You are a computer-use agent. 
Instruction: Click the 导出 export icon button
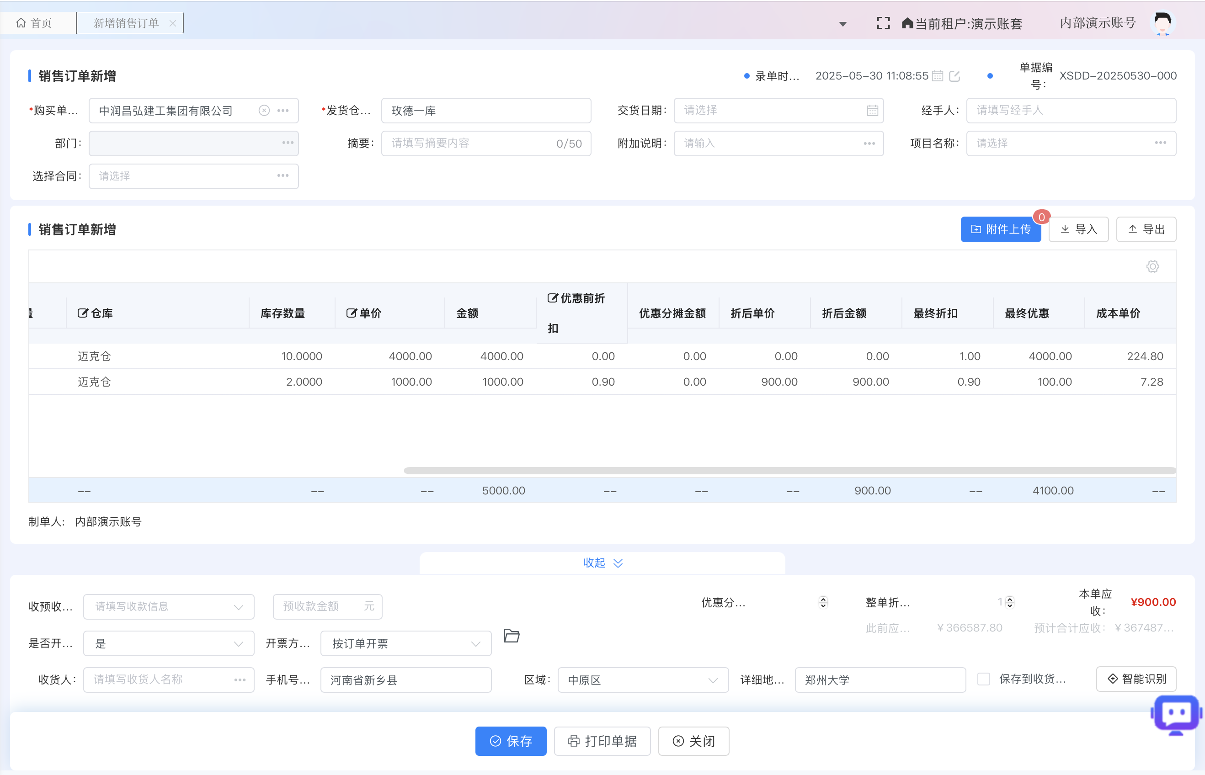[x=1146, y=229]
